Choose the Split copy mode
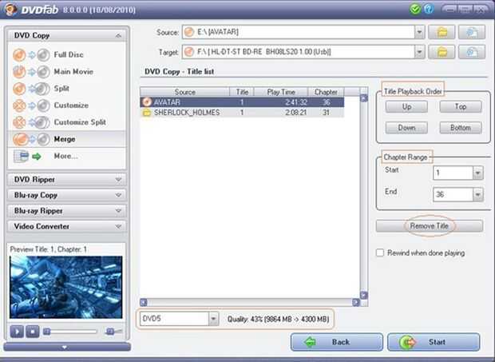 (68, 89)
